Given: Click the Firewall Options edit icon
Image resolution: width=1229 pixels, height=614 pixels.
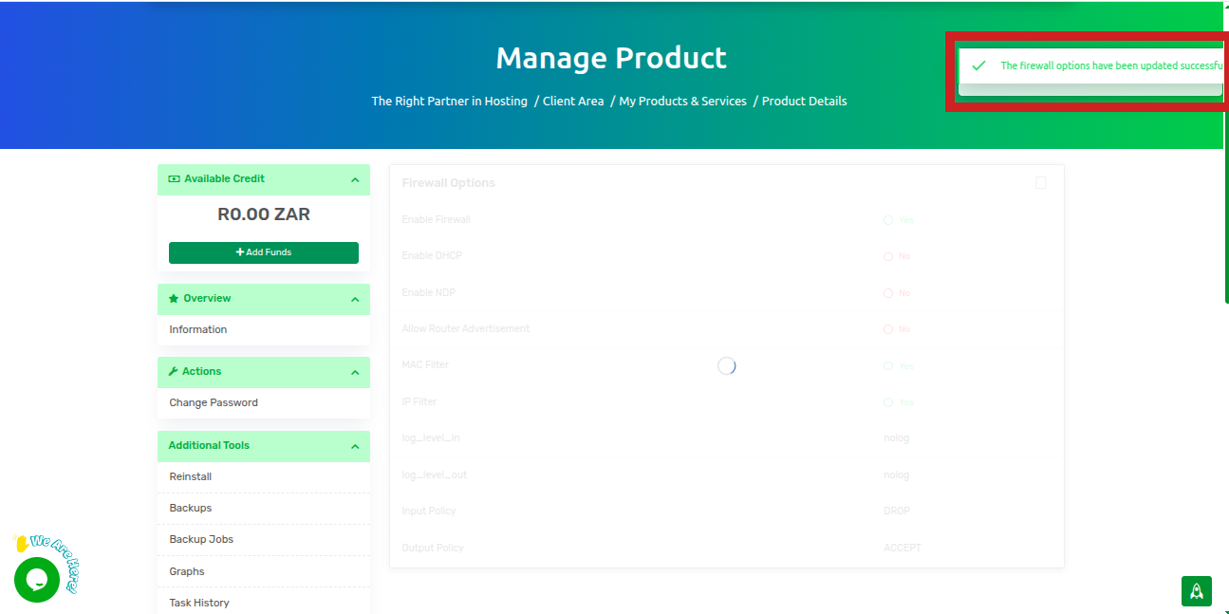Looking at the screenshot, I should coord(1041,182).
